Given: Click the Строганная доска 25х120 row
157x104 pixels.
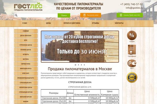Looking at the screenshot, I should coord(80,101).
